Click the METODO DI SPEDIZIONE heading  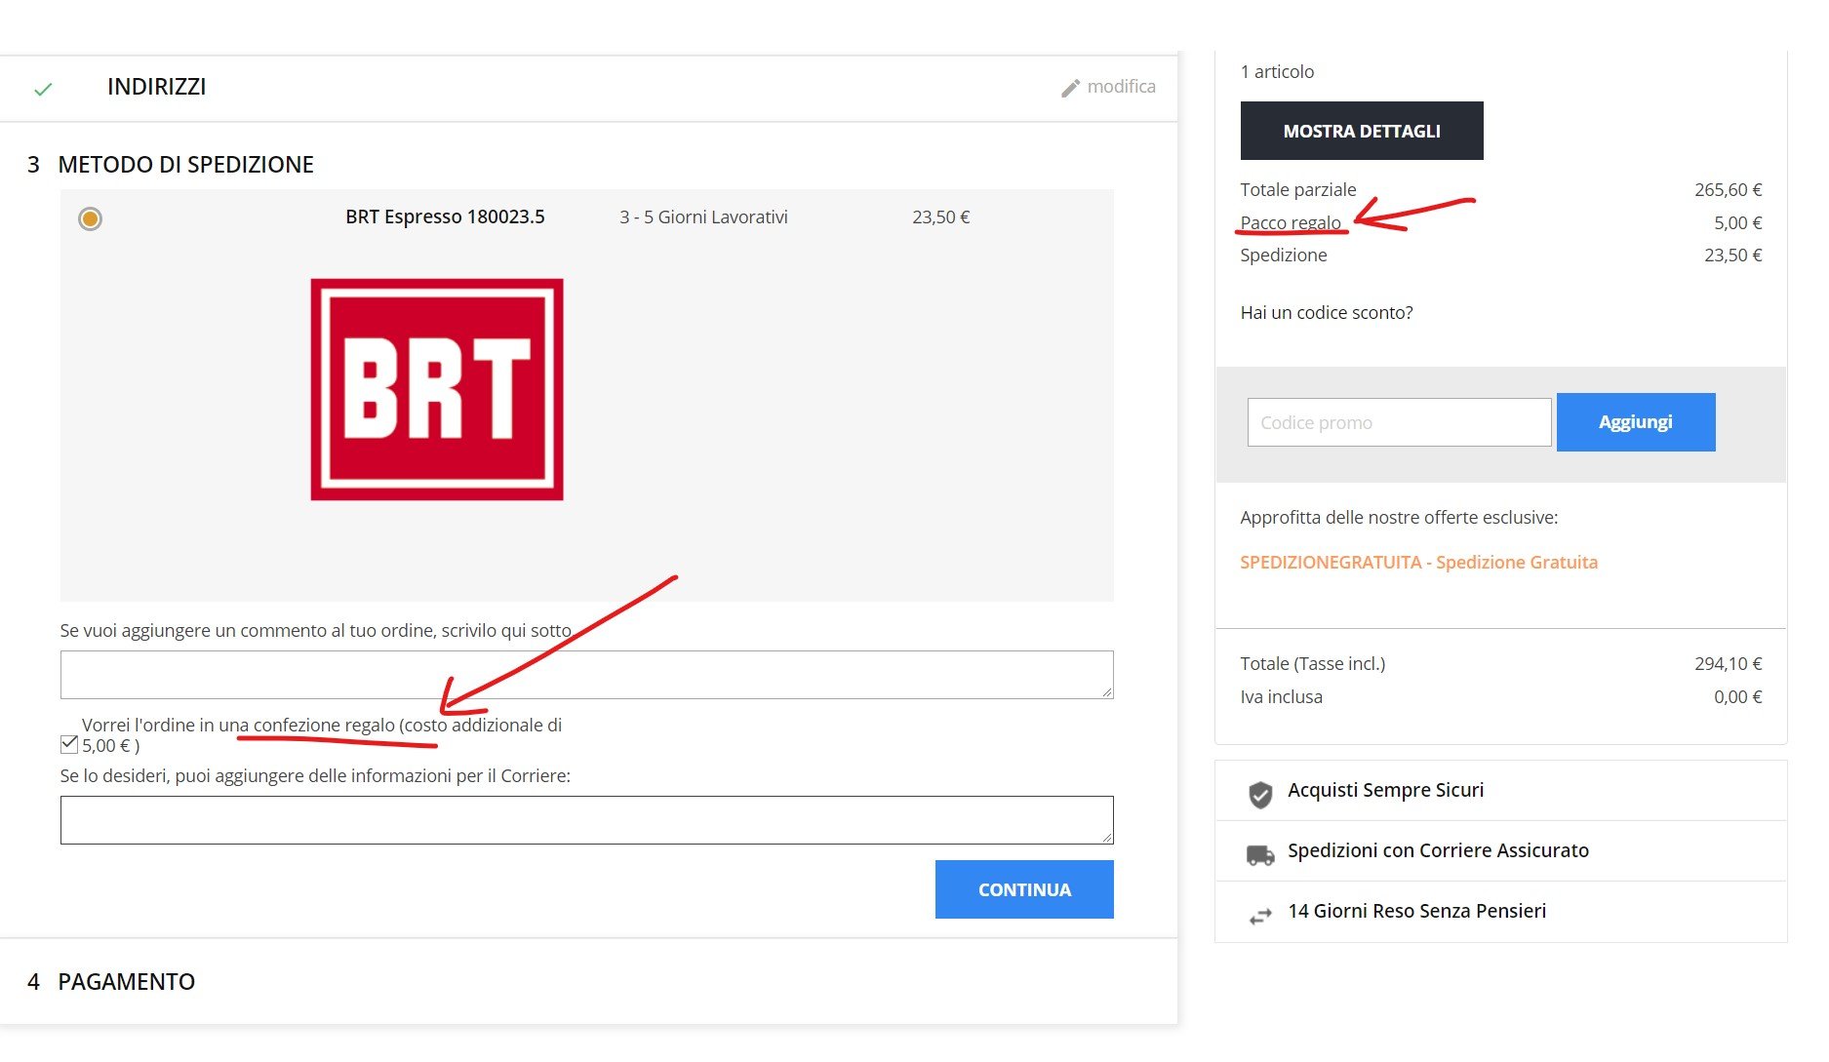[x=185, y=165]
